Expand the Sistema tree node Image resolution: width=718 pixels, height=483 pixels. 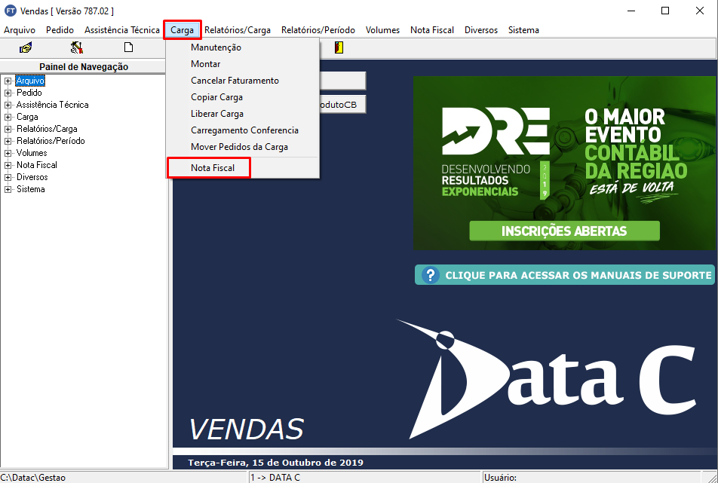click(8, 189)
